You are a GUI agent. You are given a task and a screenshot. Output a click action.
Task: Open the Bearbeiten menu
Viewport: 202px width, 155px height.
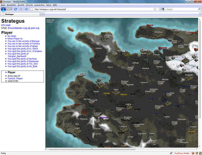(x=11, y=5)
